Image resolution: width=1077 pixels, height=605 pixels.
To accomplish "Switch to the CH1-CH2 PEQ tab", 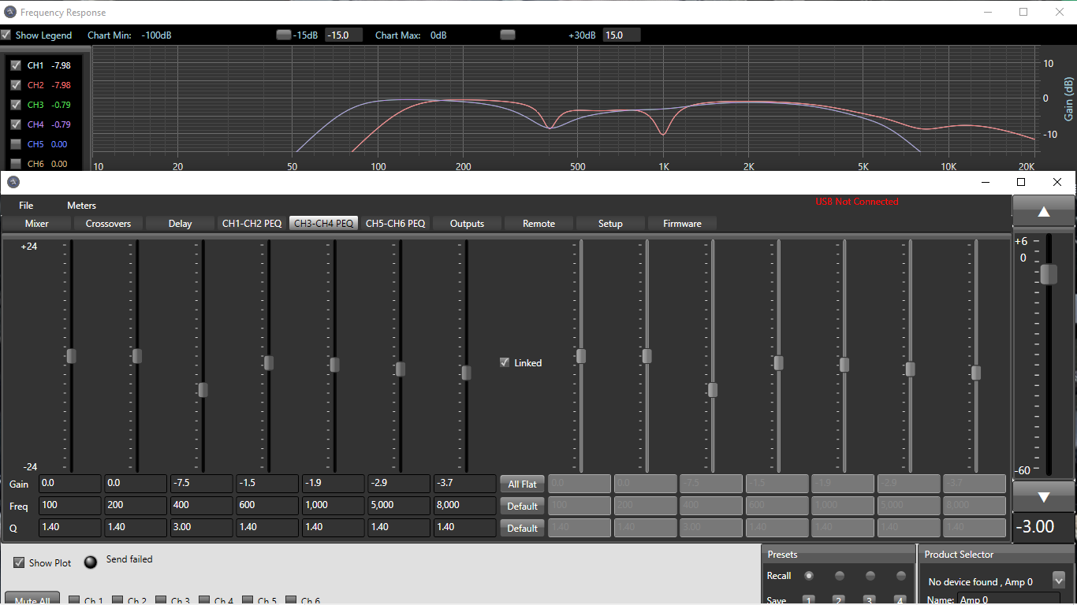I will [x=252, y=224].
